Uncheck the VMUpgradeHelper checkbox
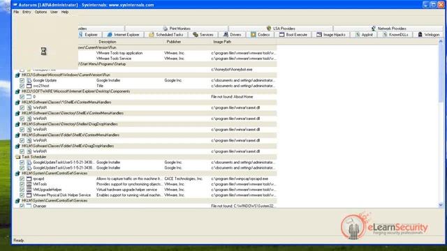 tap(22, 190)
